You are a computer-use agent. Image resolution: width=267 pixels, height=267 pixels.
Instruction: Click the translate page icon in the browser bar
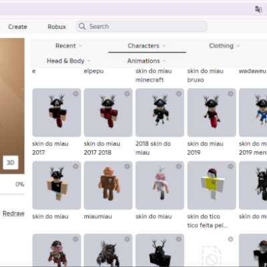[x=258, y=9]
